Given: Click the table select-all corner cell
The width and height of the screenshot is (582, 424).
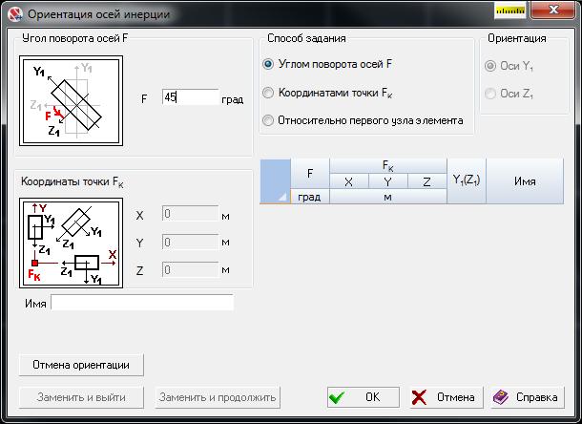Looking at the screenshot, I should coord(275,181).
